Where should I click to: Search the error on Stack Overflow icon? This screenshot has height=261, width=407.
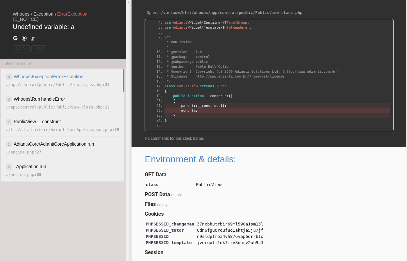tap(33, 38)
